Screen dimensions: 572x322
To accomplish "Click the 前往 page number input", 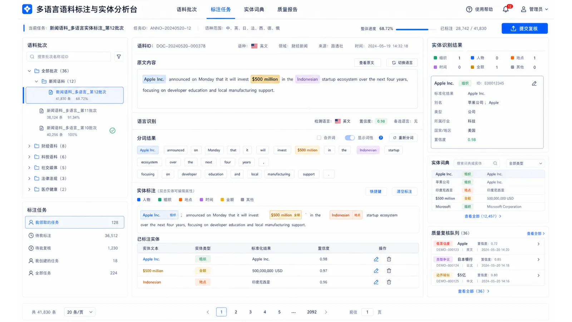I will tap(367, 312).
